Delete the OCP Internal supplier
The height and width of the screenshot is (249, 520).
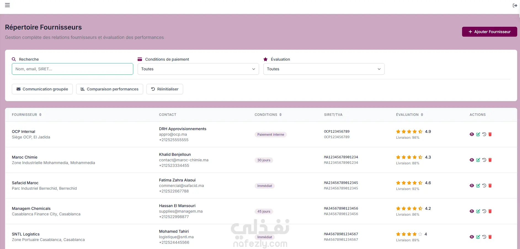coord(490,134)
